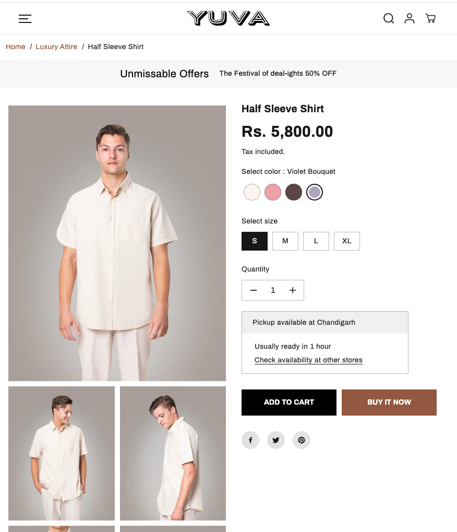
Task: Select size L
Action: coord(316,241)
